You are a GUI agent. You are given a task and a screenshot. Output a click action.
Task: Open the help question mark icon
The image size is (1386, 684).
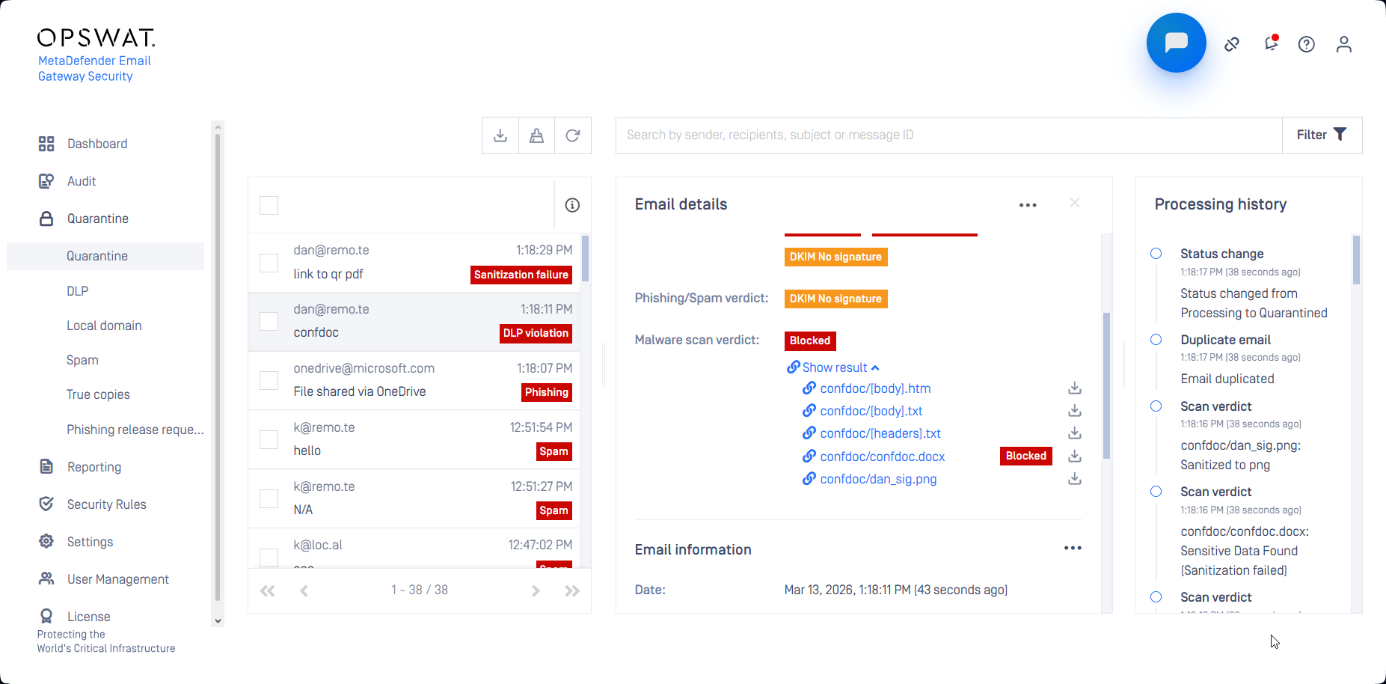pos(1306,44)
